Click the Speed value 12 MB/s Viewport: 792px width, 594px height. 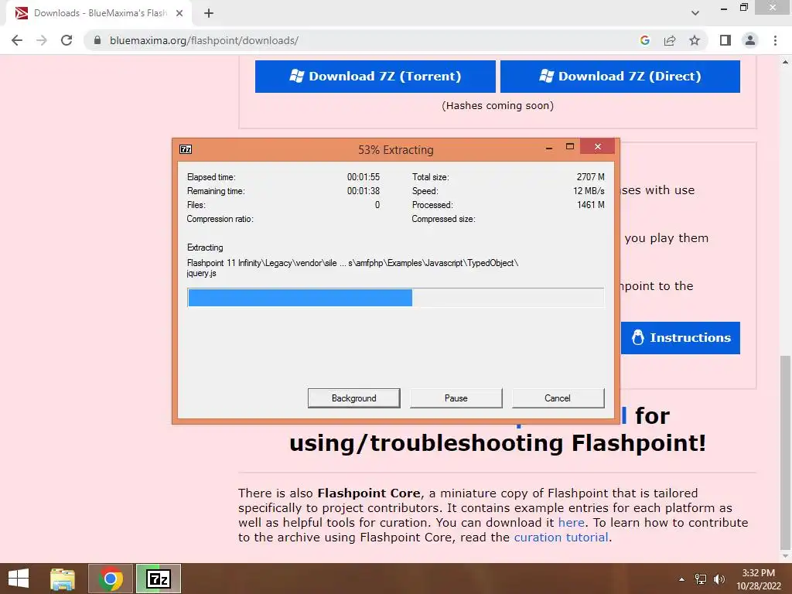point(589,191)
